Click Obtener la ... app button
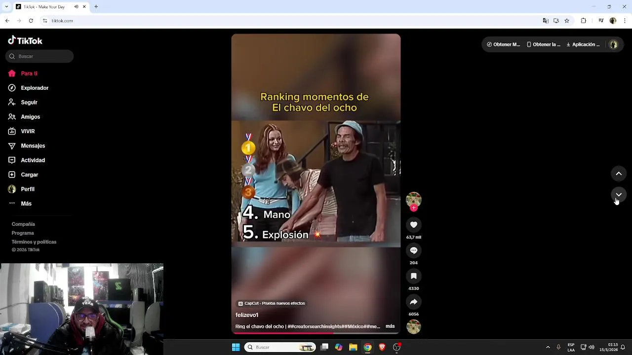Image resolution: width=632 pixels, height=355 pixels. 544,44
